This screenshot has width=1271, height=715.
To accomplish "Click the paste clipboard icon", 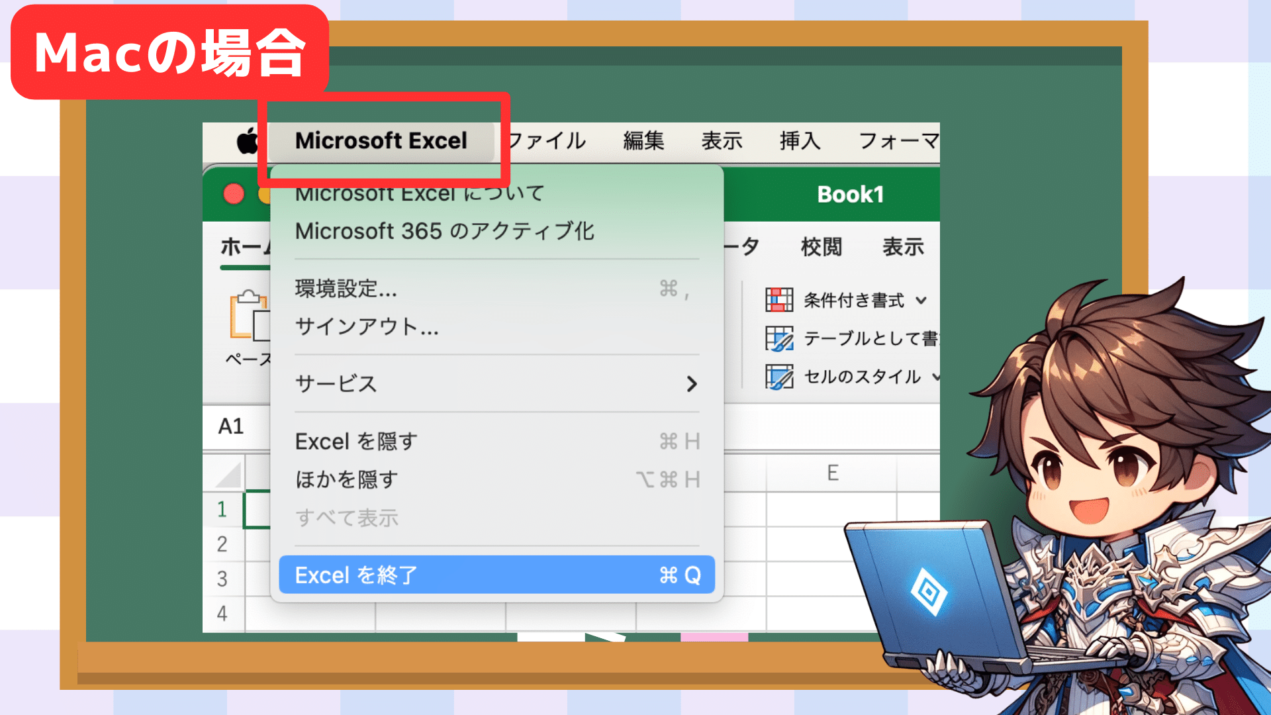I will coord(249,316).
